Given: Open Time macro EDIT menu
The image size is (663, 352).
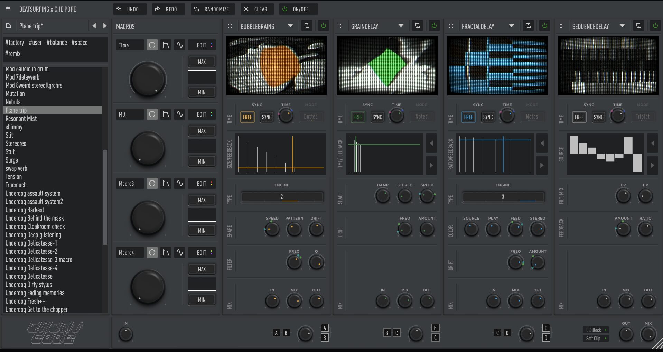Looking at the screenshot, I should 202,45.
